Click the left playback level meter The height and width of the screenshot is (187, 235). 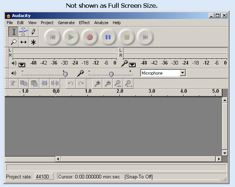pos(64,50)
